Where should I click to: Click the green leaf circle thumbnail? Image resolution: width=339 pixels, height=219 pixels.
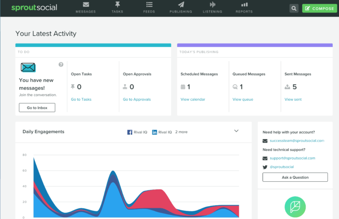point(295,206)
